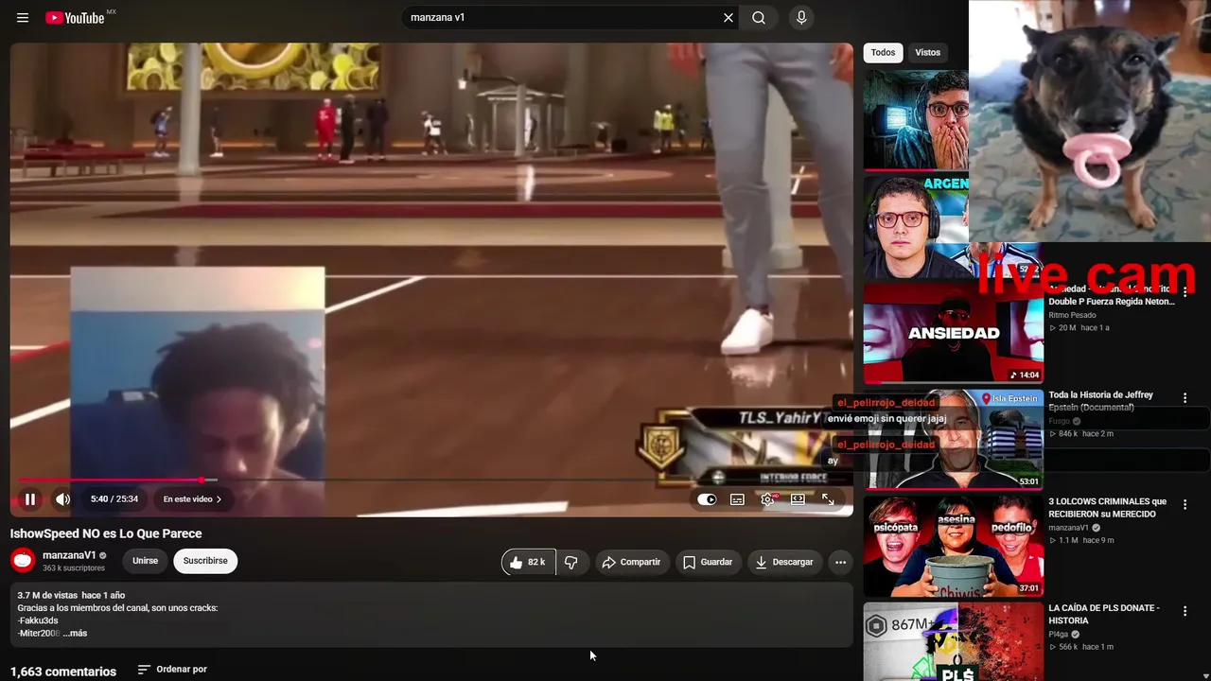1211x681 pixels.
Task: Save the video with Guardar
Action: (708, 562)
